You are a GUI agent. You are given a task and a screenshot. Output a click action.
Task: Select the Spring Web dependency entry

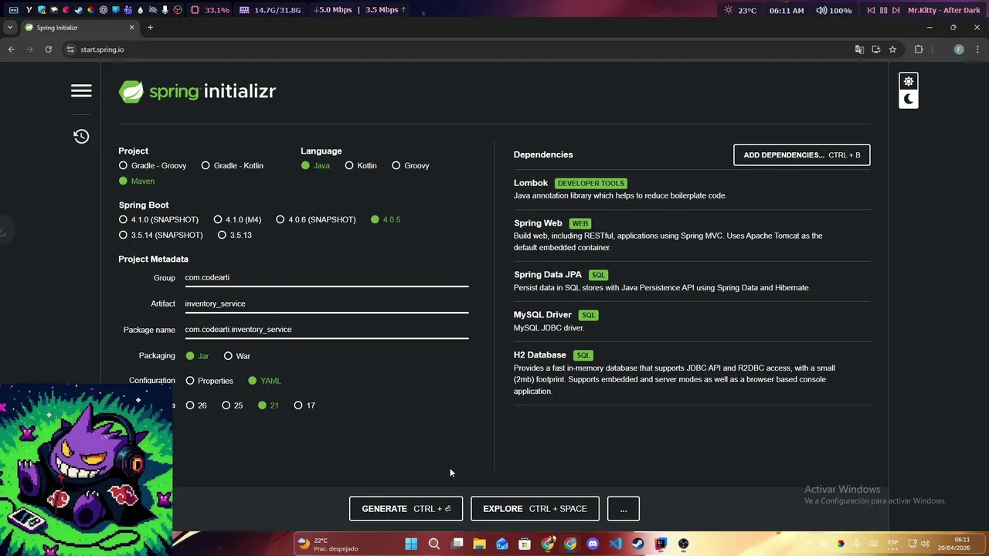pyautogui.click(x=692, y=235)
